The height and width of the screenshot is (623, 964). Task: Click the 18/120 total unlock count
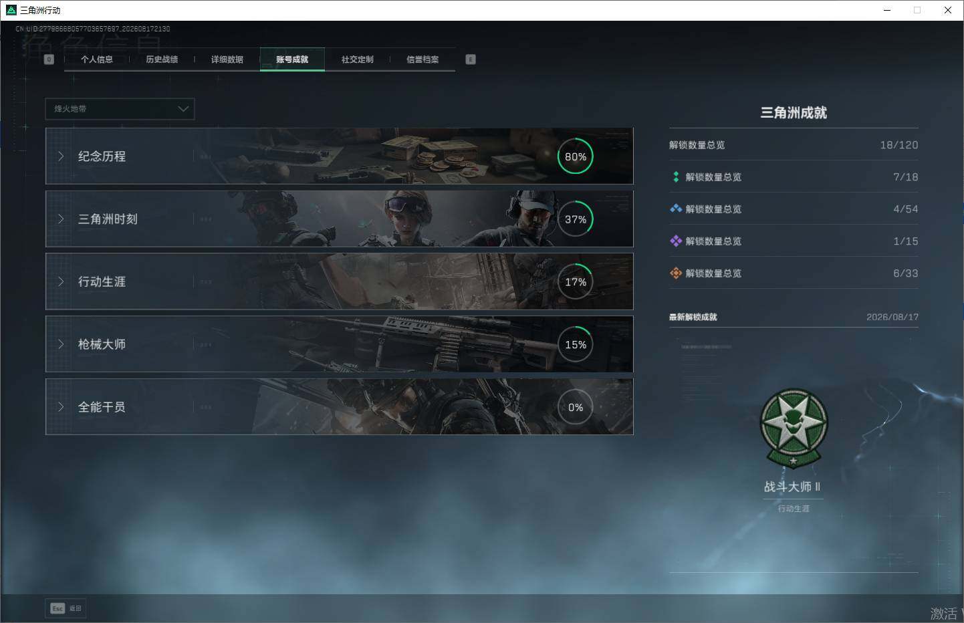(x=898, y=145)
